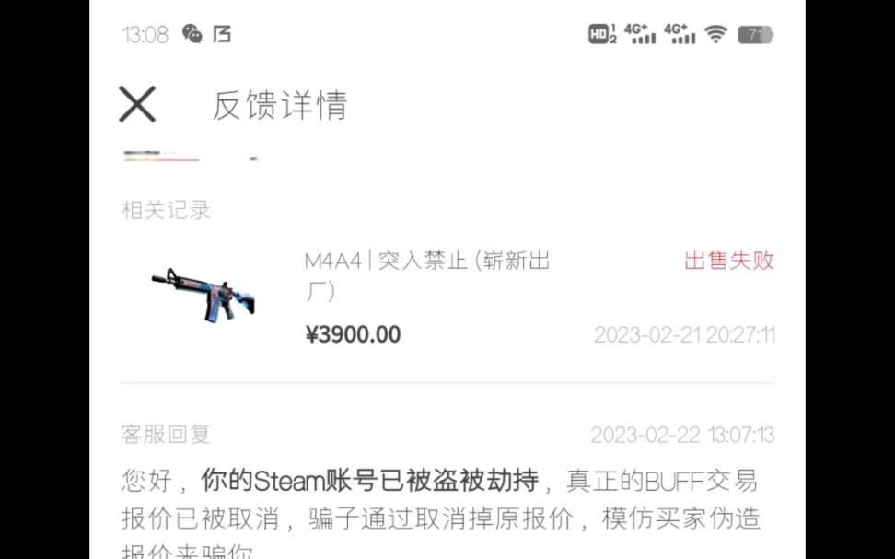Screen dimensions: 895x559
Task: Tap the battery level indicator
Action: point(755,35)
